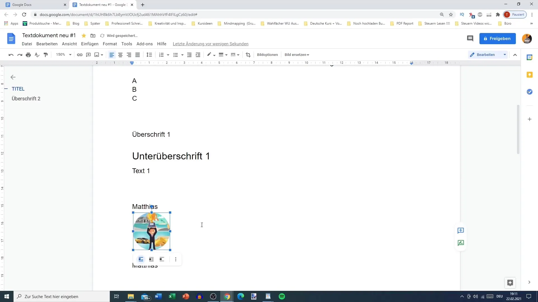Toggle left text alignment icon
The height and width of the screenshot is (302, 538).
(x=112, y=55)
